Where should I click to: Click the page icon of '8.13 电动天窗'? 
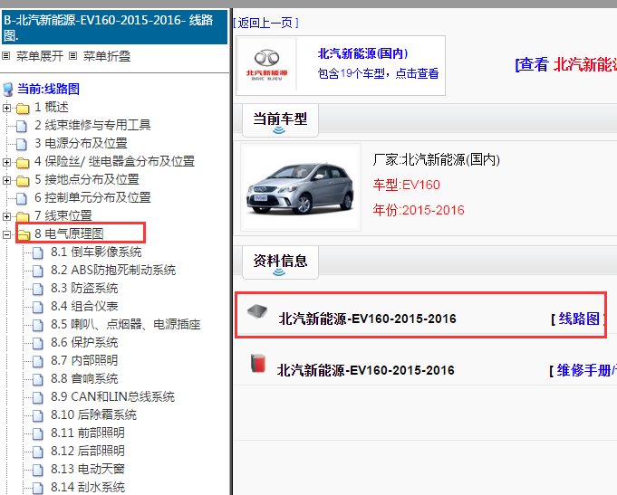coord(38,470)
